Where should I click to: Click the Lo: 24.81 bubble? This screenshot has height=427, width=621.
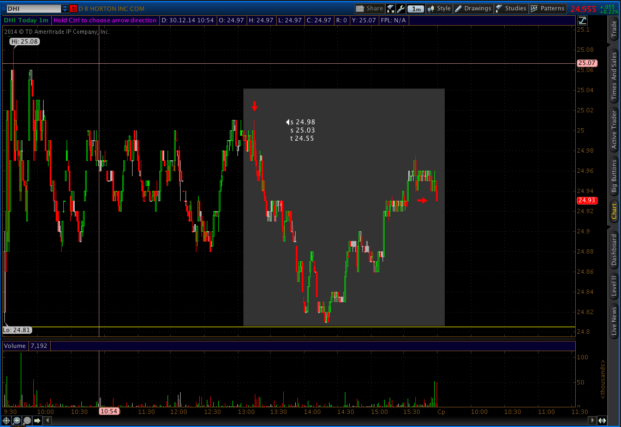pos(16,330)
